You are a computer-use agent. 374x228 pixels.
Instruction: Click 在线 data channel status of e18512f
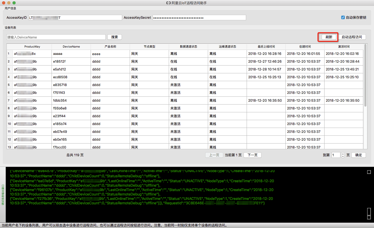[189, 61]
